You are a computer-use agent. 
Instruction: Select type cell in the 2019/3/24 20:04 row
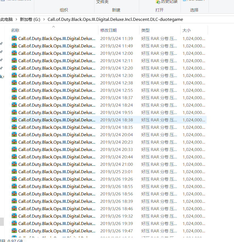(x=159, y=135)
